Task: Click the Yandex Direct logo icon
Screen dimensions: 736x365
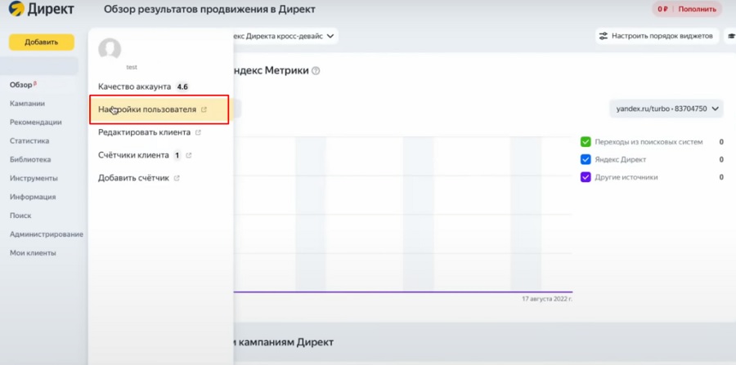Action: pyautogui.click(x=16, y=8)
